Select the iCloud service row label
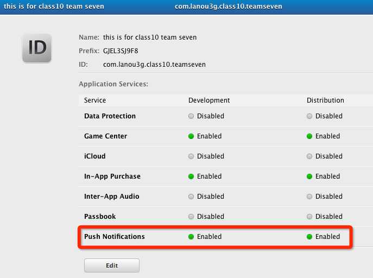This screenshot has width=373, height=278. [95, 156]
